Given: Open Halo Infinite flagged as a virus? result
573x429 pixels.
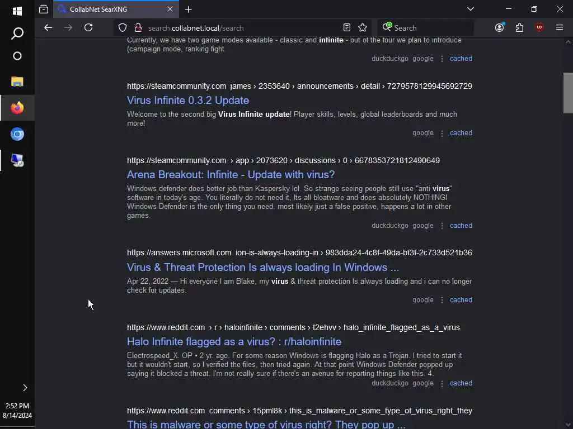Looking at the screenshot, I should point(234,342).
